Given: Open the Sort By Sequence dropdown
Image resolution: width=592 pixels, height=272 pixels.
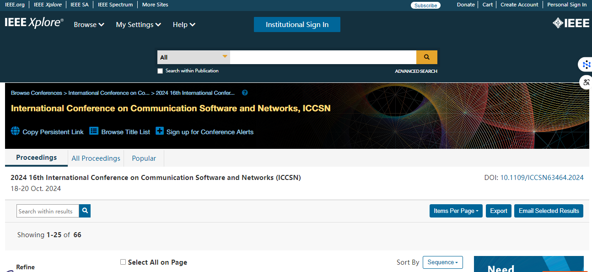Looking at the screenshot, I should click(x=443, y=262).
